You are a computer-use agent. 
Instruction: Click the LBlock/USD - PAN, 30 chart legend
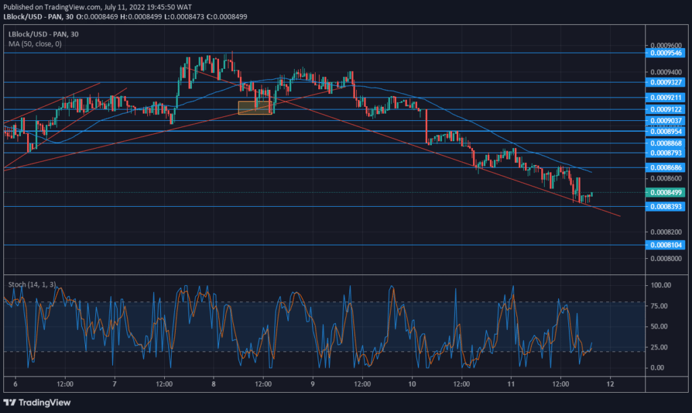pyautogui.click(x=43, y=34)
